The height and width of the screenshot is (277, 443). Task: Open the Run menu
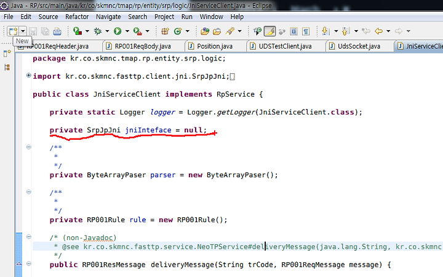187,17
